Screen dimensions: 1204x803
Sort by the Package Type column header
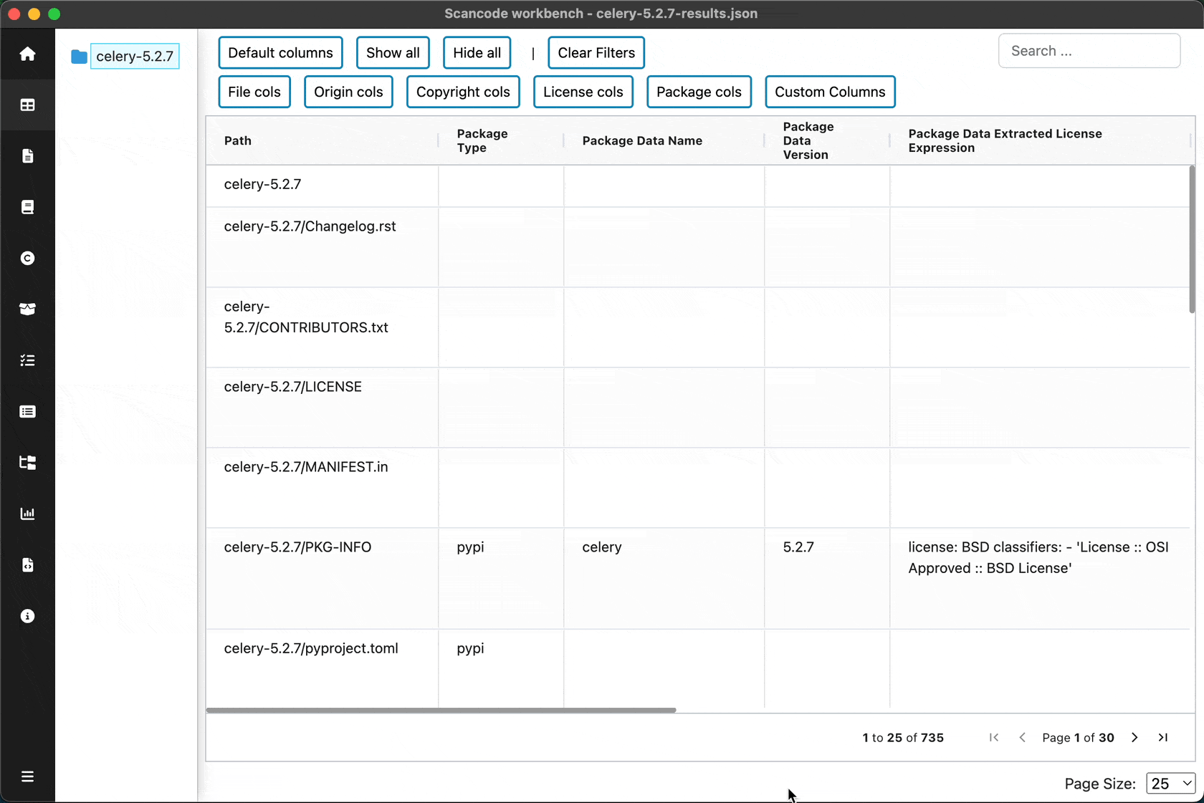click(501, 140)
